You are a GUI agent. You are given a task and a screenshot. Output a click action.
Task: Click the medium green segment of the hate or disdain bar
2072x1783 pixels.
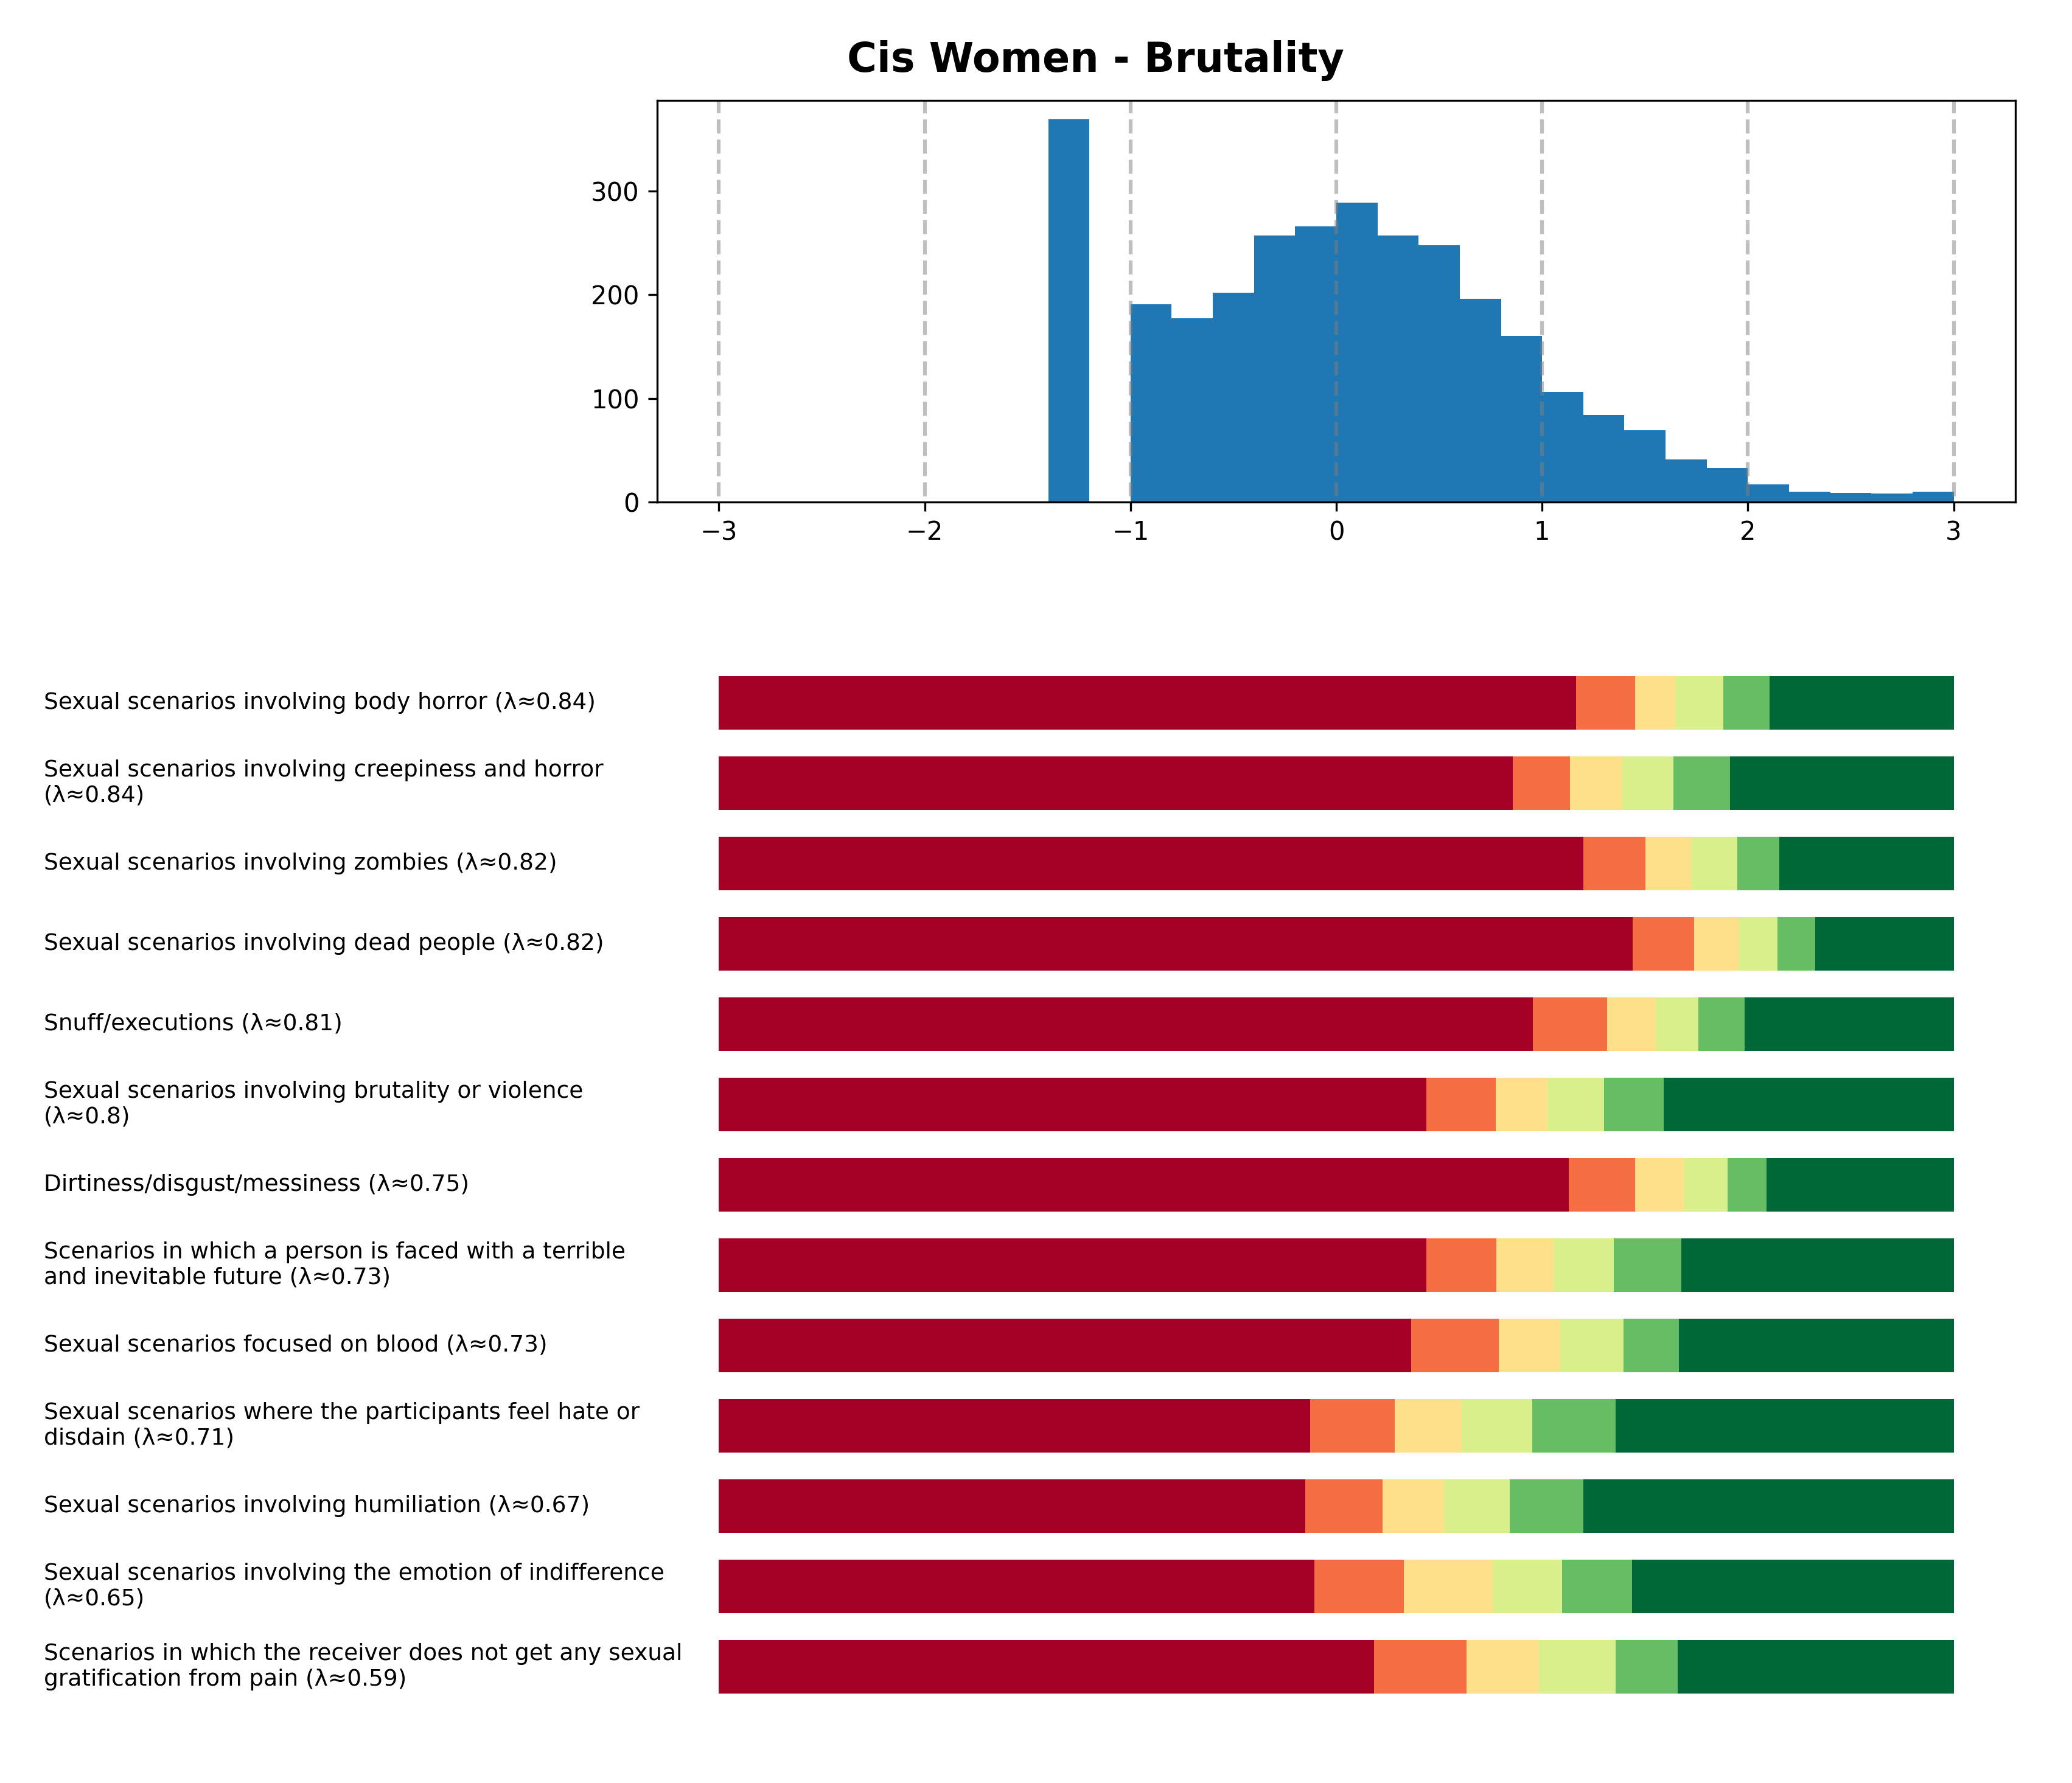point(1572,1425)
